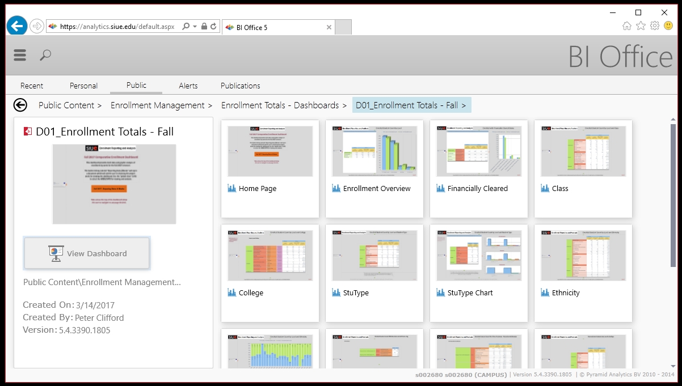Open the StuType Chart slide thumbnail
This screenshot has height=386, width=682.
(x=478, y=256)
